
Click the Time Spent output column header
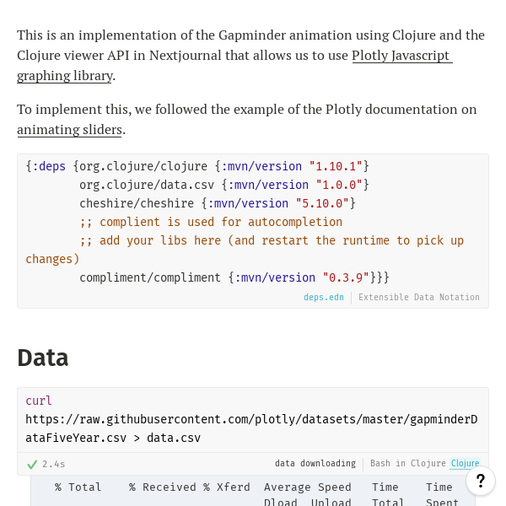coord(442,493)
